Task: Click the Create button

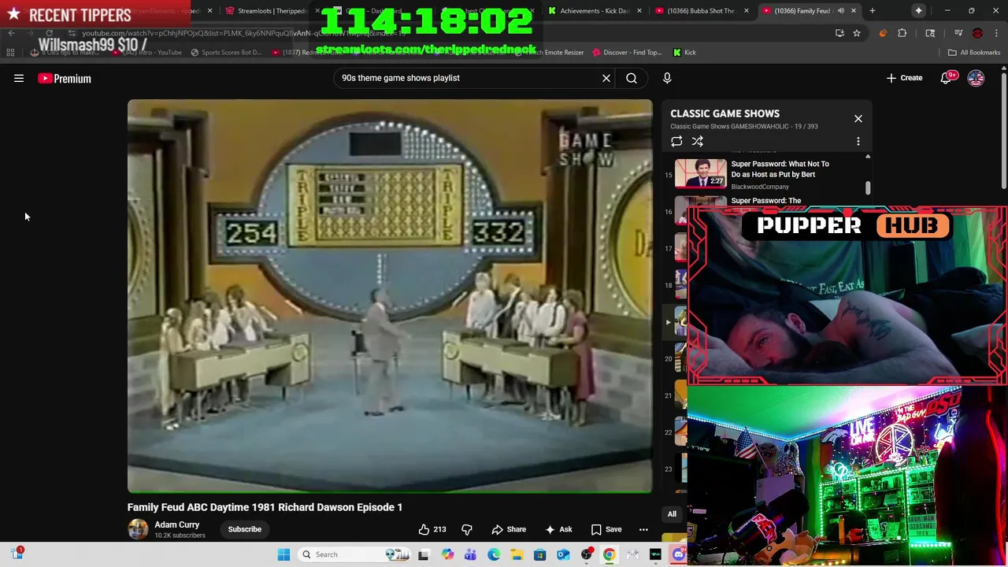Action: click(x=904, y=78)
